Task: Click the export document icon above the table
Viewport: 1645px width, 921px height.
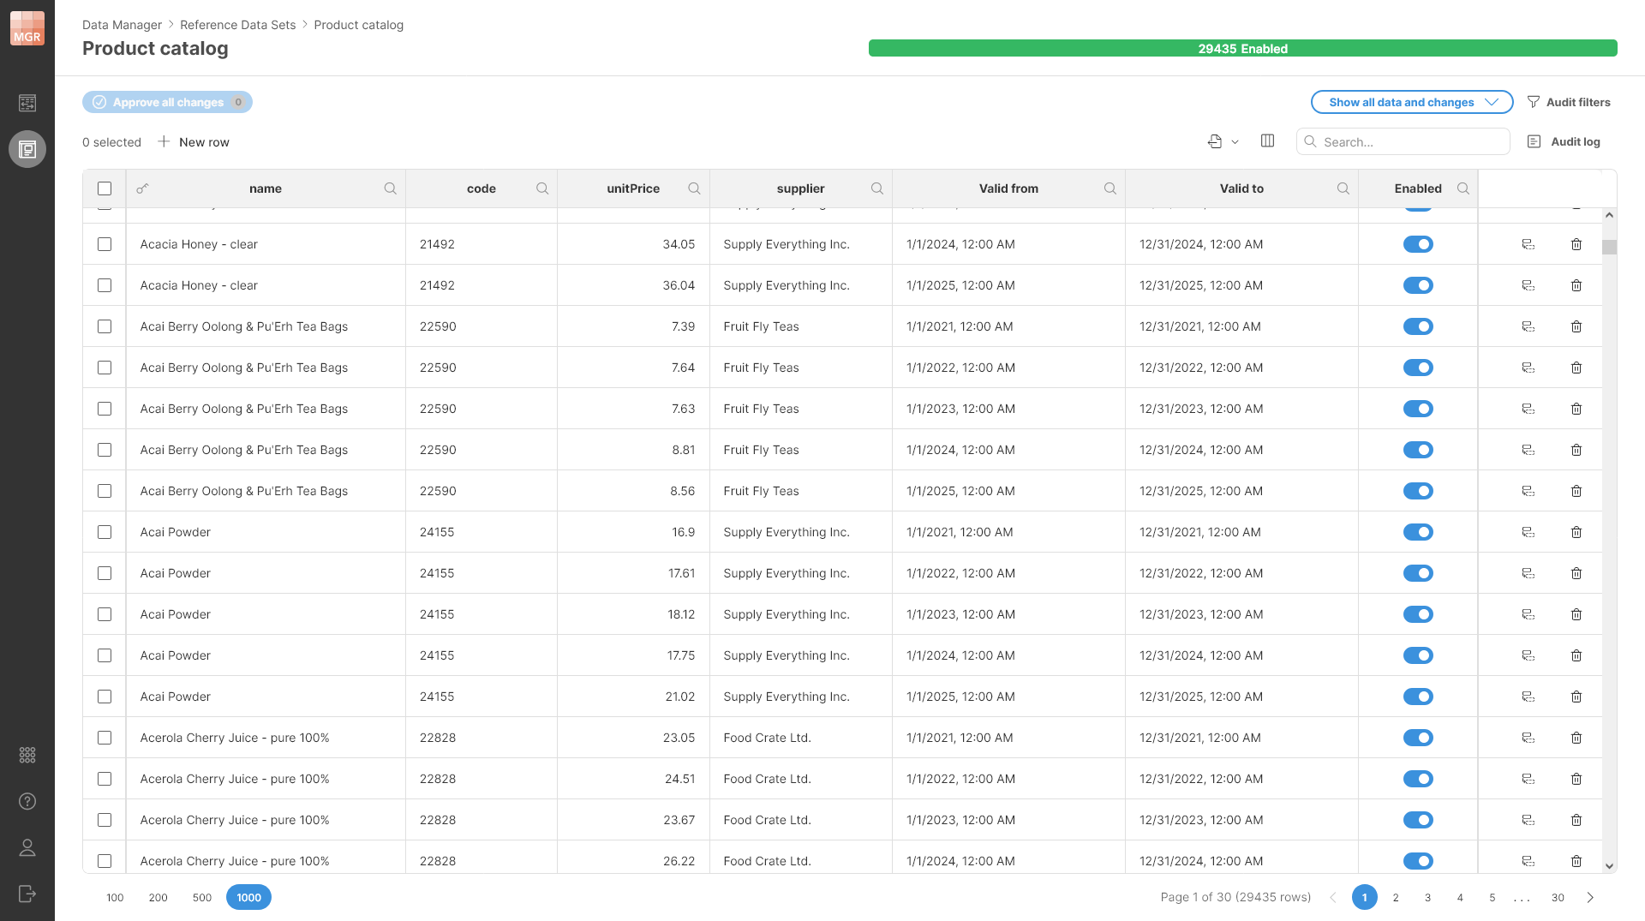Action: pyautogui.click(x=1214, y=141)
